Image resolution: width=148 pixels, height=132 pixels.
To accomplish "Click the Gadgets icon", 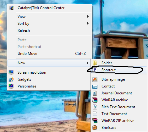I will pyautogui.click(x=11, y=79).
